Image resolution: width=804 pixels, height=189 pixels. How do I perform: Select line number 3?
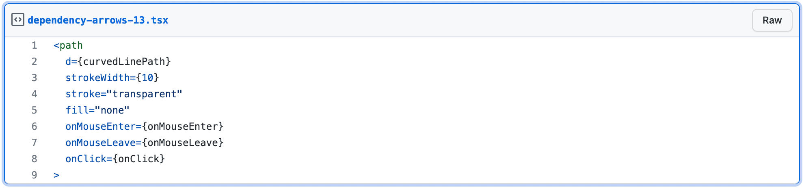[35, 78]
